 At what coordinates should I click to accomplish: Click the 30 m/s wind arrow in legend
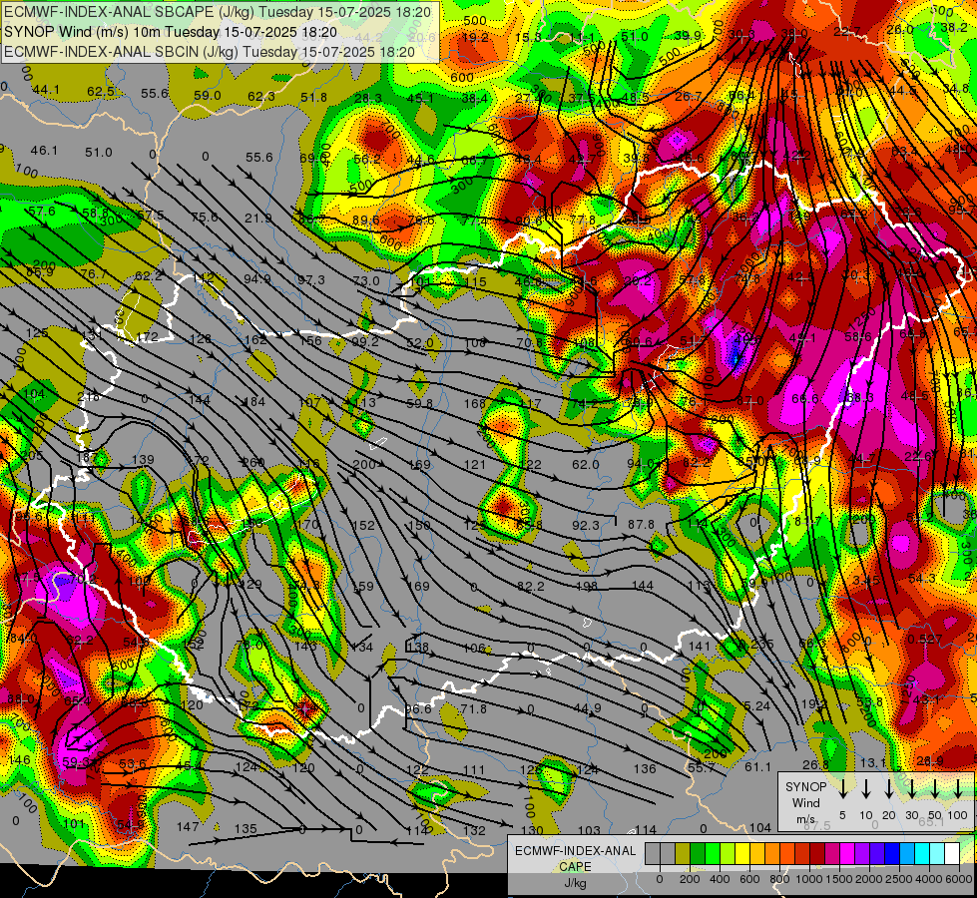click(x=911, y=788)
